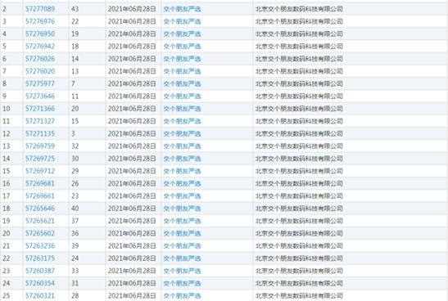The image size is (448, 301).
Task: Open registration number 57273646
Action: (40, 97)
